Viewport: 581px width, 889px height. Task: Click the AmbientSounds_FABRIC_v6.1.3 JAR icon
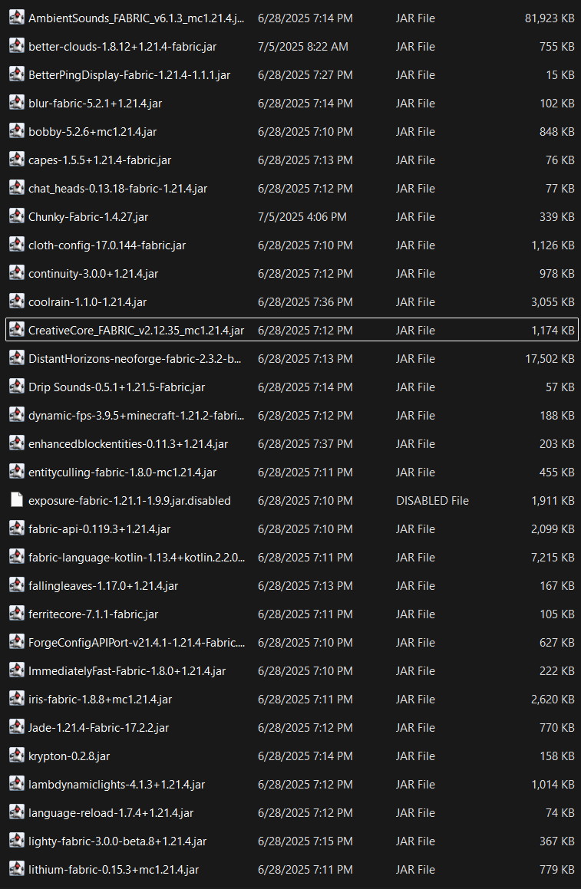point(17,18)
